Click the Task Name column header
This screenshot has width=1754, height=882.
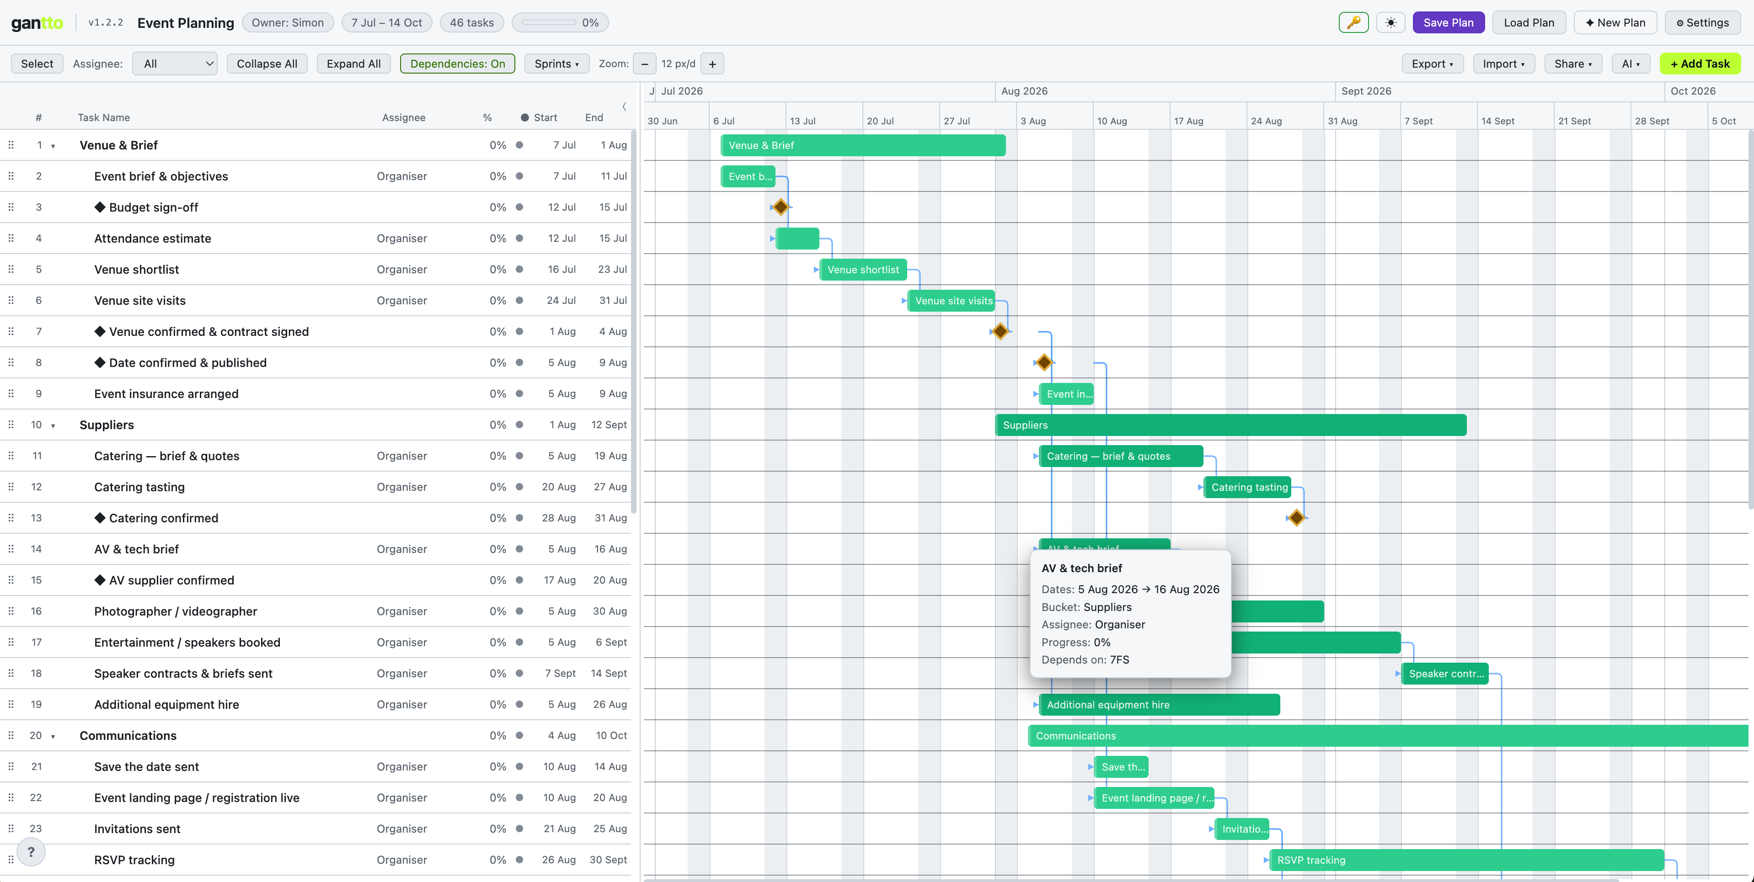point(103,118)
